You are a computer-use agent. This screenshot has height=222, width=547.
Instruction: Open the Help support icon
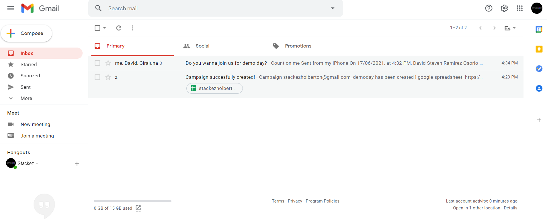[489, 8]
